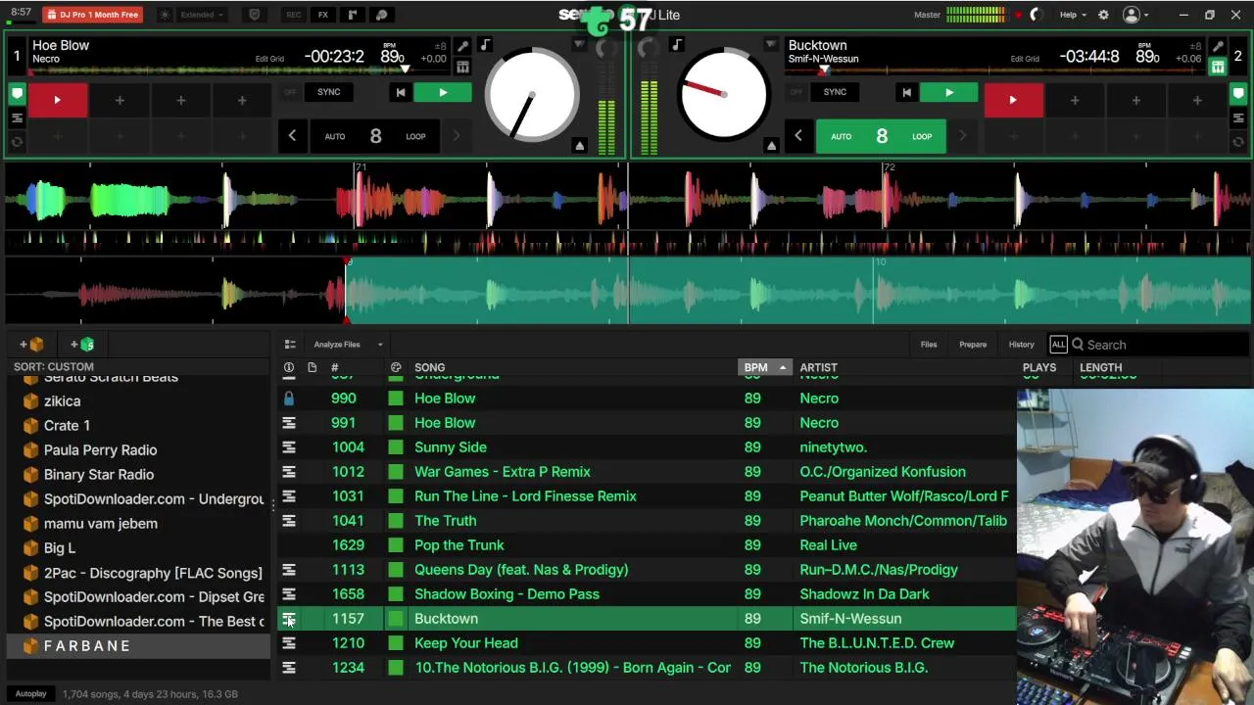This screenshot has width=1254, height=705.
Task: Click Edit Grid on deck 2
Action: pyautogui.click(x=1025, y=59)
